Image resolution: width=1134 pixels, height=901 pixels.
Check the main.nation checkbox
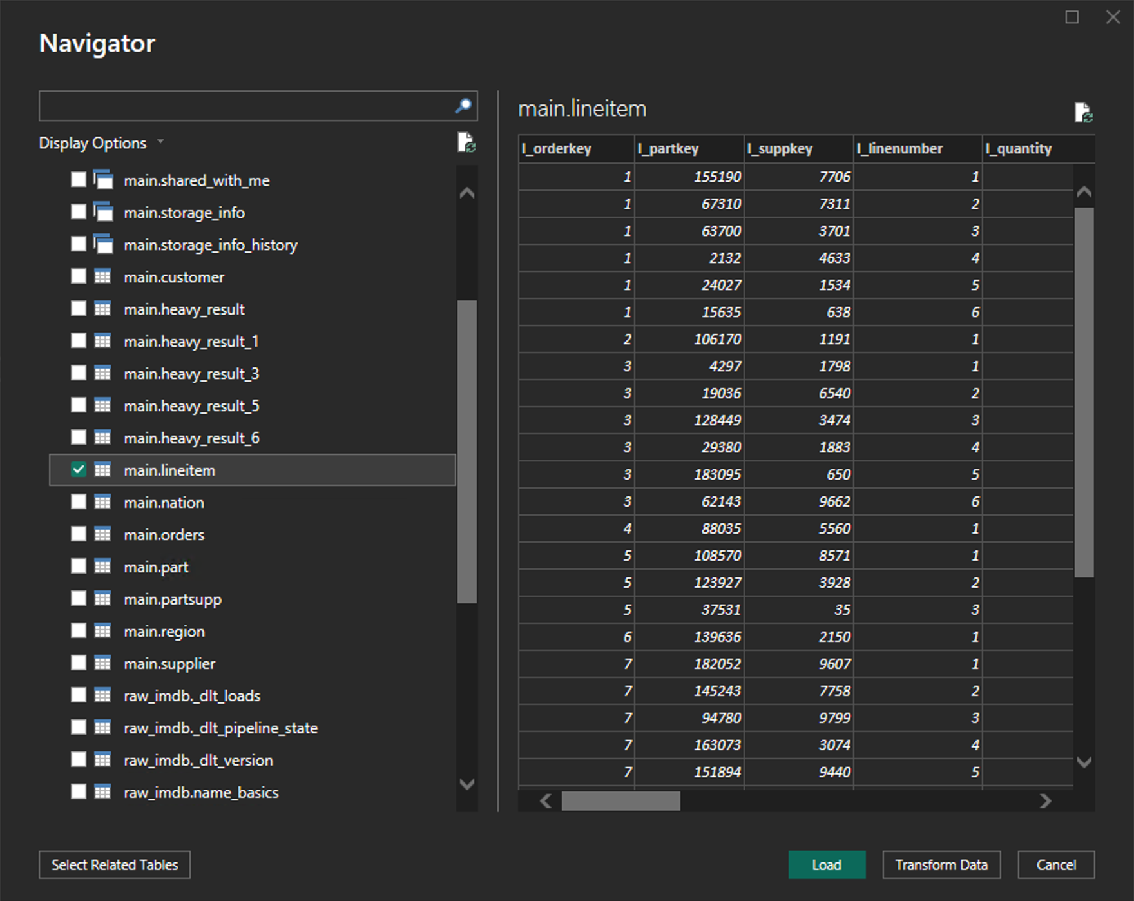click(79, 502)
